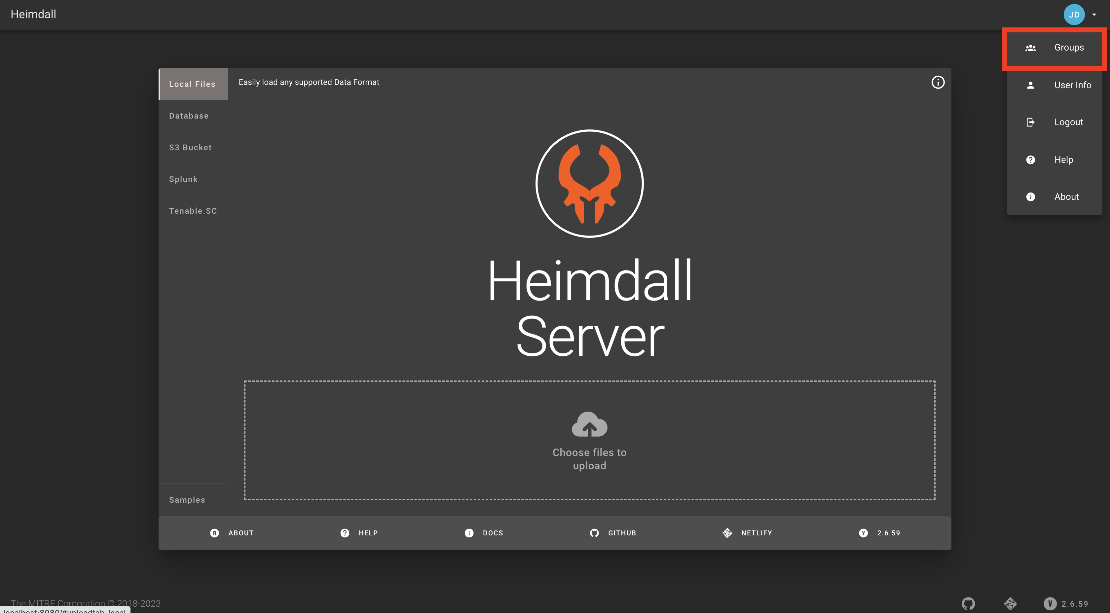Click the GITHUB button in bottom bar
This screenshot has width=1110, height=613.
[613, 533]
